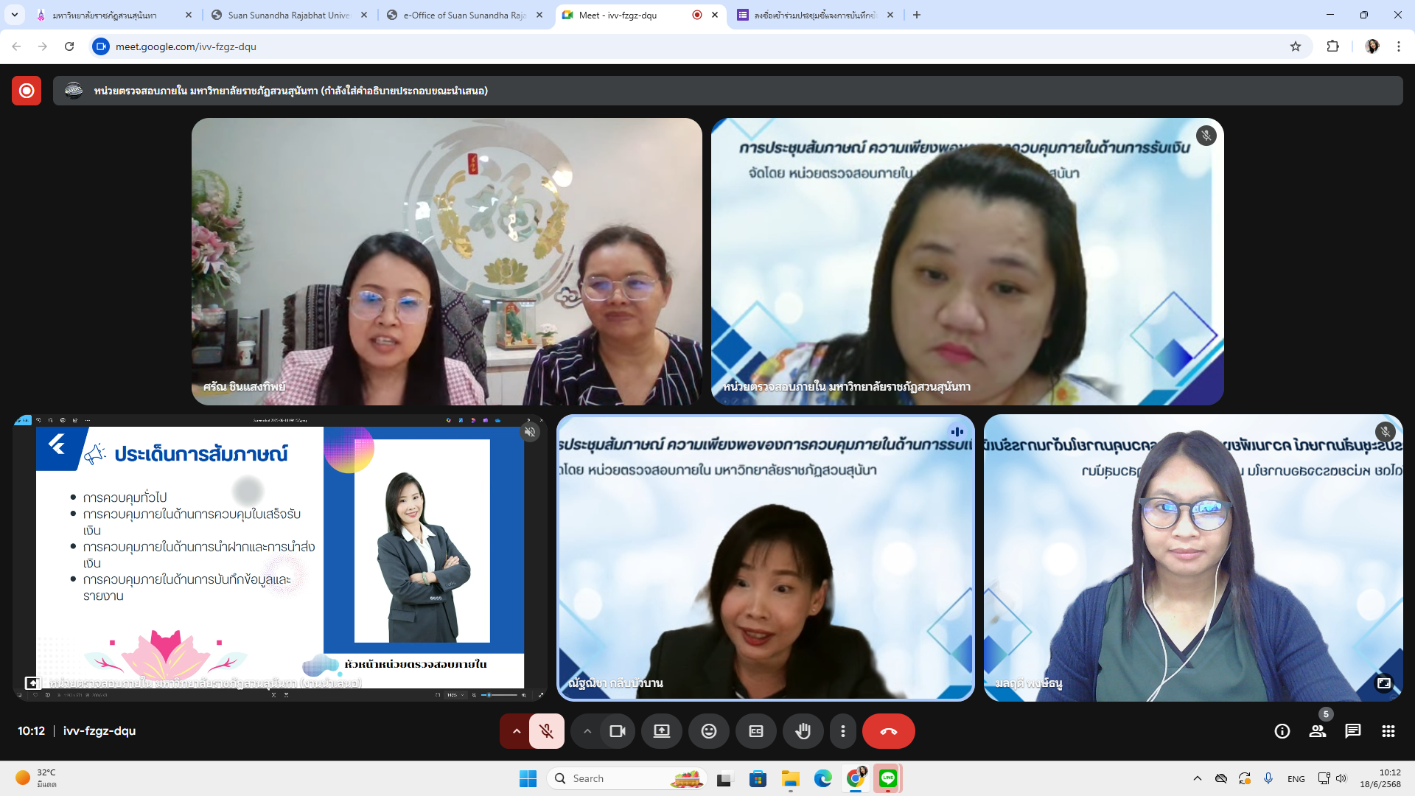Open LINE app from the taskbar
1415x796 pixels.
(888, 778)
